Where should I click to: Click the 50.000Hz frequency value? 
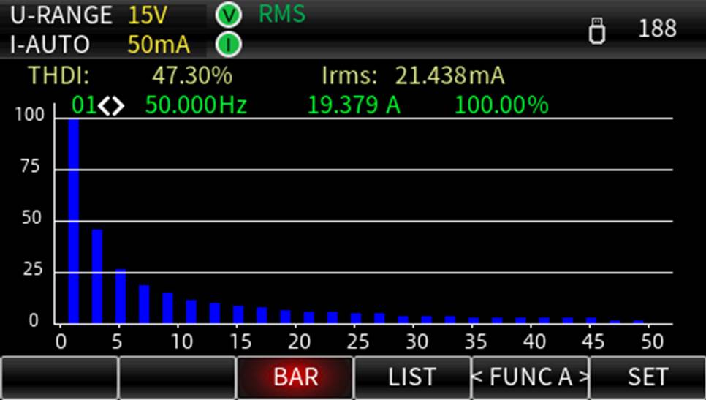(x=196, y=106)
